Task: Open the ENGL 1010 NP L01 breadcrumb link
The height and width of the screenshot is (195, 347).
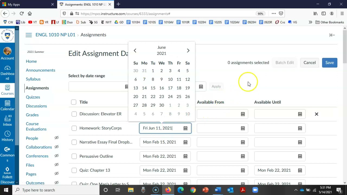Action: click(x=55, y=35)
